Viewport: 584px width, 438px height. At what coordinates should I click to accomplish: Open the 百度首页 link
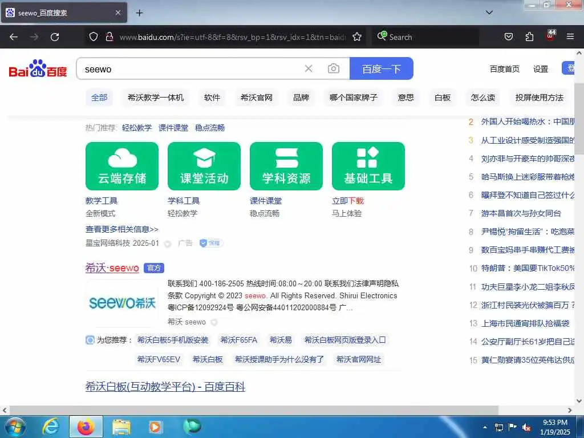pos(504,69)
